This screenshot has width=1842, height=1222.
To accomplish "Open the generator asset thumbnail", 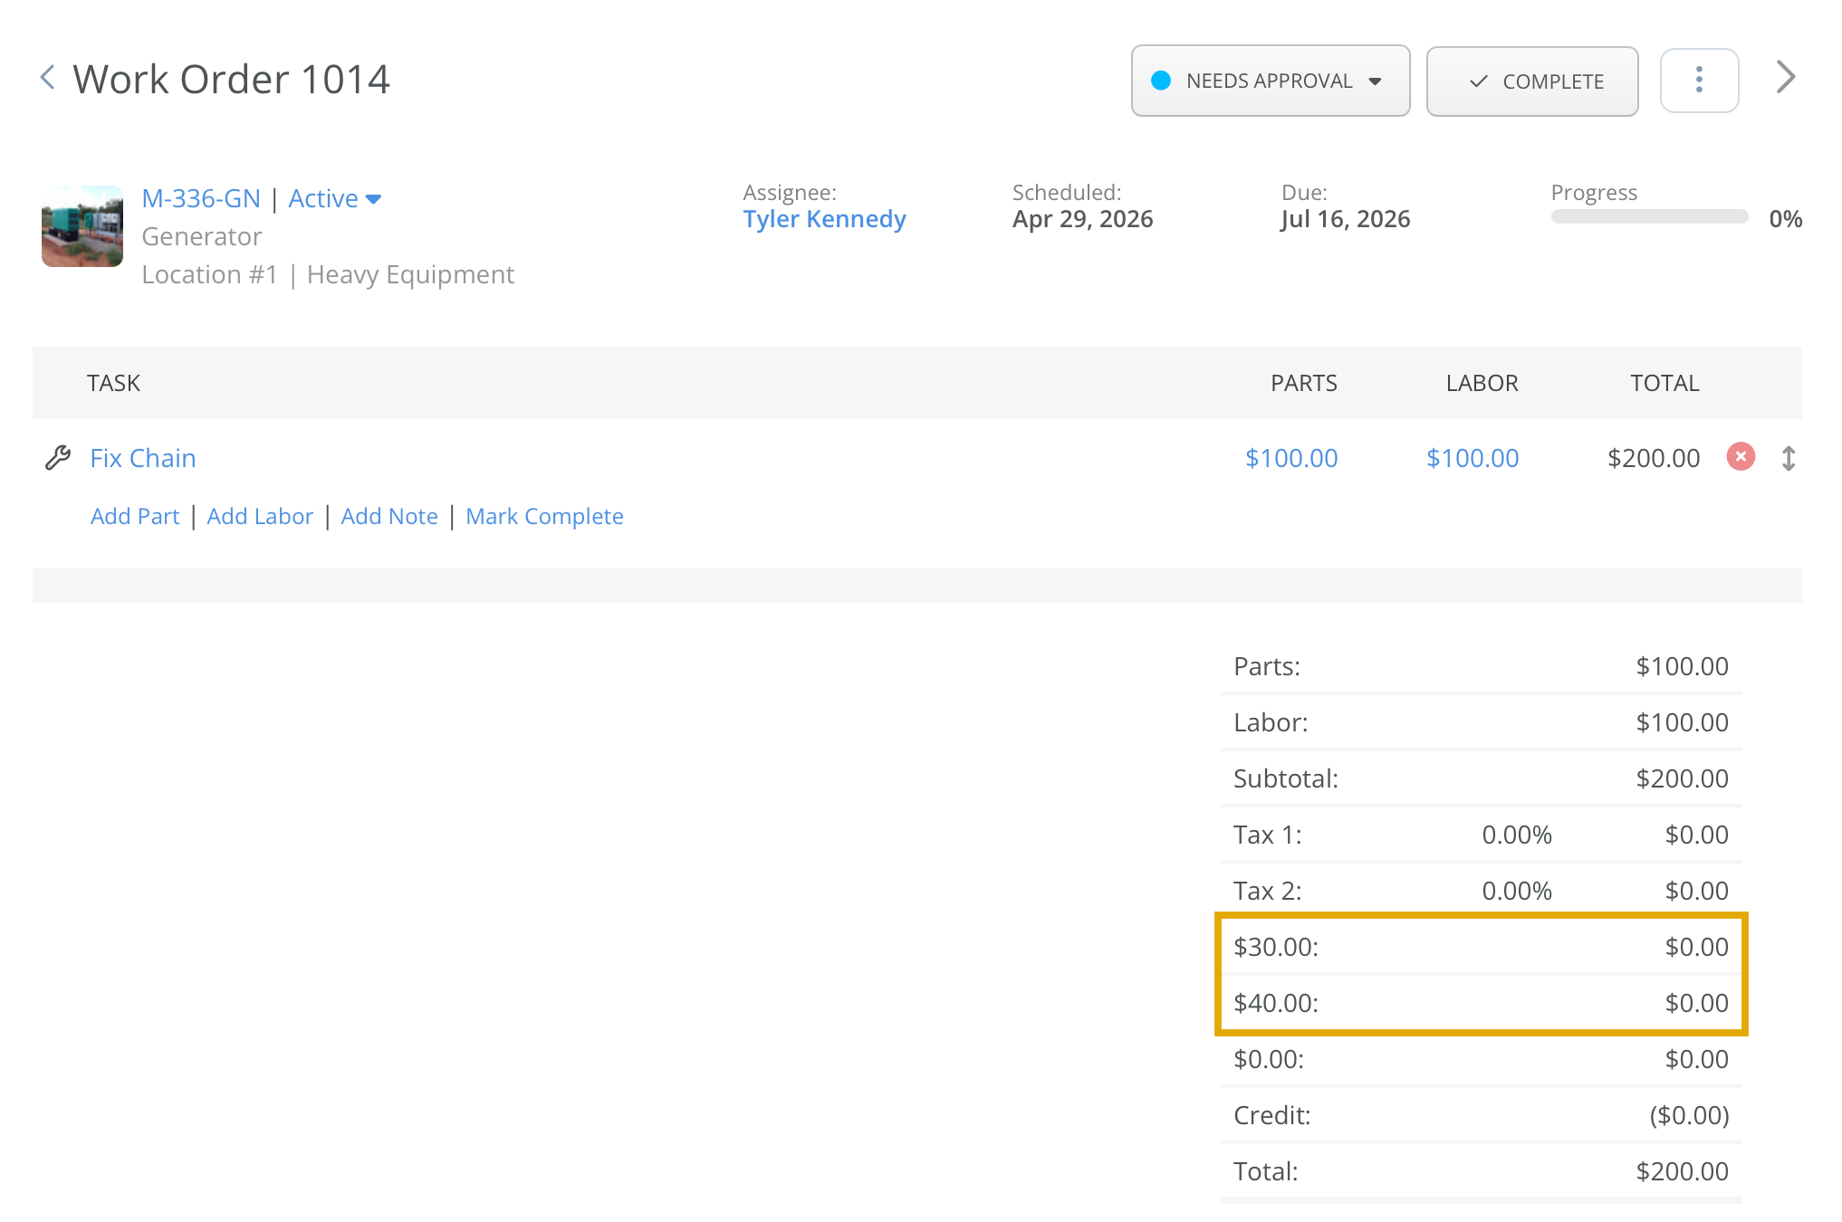I will click(82, 226).
